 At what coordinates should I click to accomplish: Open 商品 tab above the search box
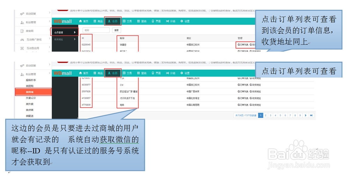click(x=98, y=21)
